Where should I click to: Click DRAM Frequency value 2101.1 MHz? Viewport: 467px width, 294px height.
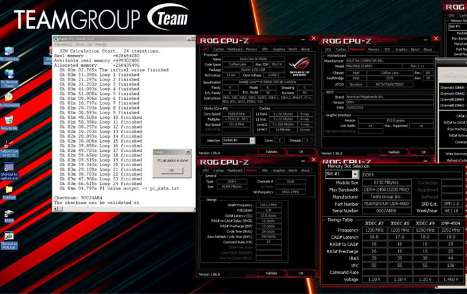point(269,205)
